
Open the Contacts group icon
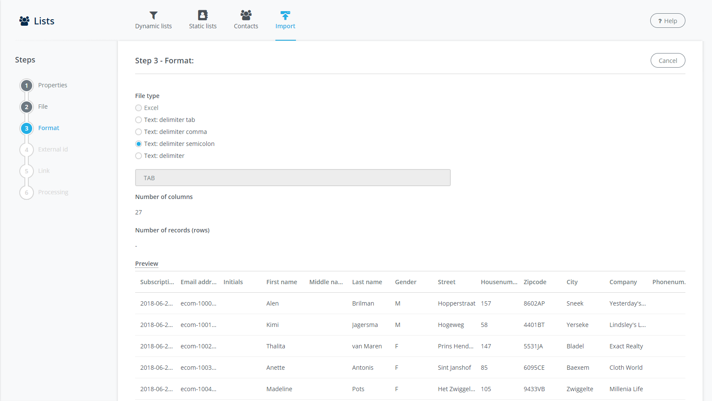(246, 15)
